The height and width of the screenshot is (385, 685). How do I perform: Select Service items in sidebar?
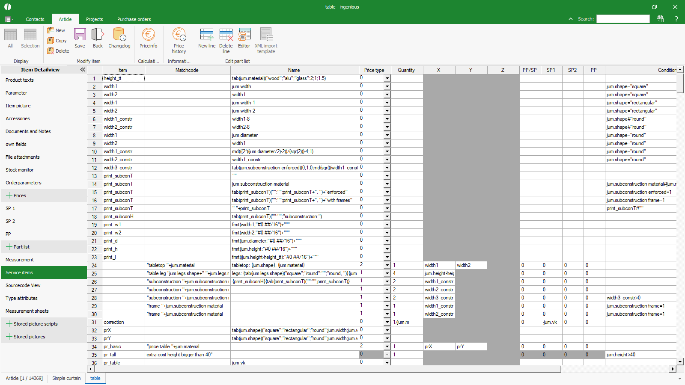point(19,272)
